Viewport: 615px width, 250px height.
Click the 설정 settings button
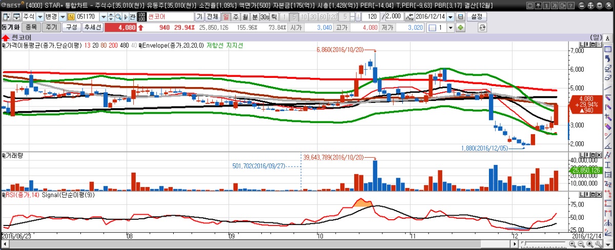(476, 16)
